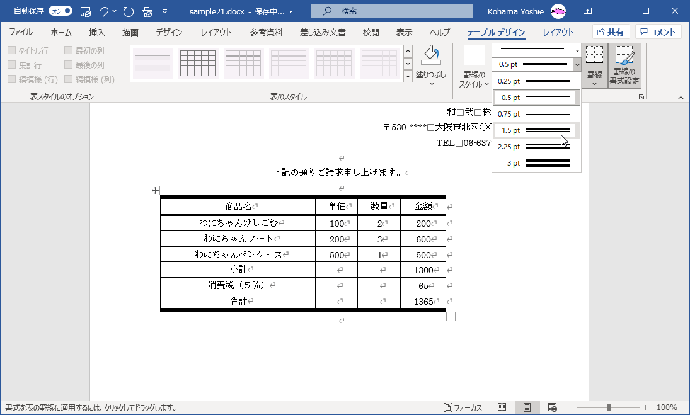Select print layout view icon

pos(527,407)
